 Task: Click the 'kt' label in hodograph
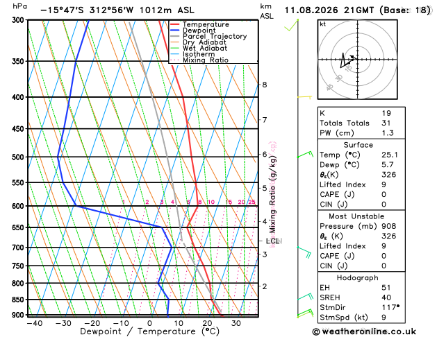323,24
